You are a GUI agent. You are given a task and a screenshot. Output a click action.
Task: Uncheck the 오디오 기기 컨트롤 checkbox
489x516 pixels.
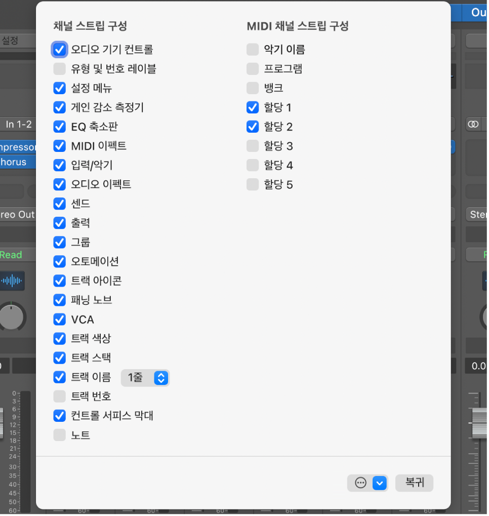(60, 50)
